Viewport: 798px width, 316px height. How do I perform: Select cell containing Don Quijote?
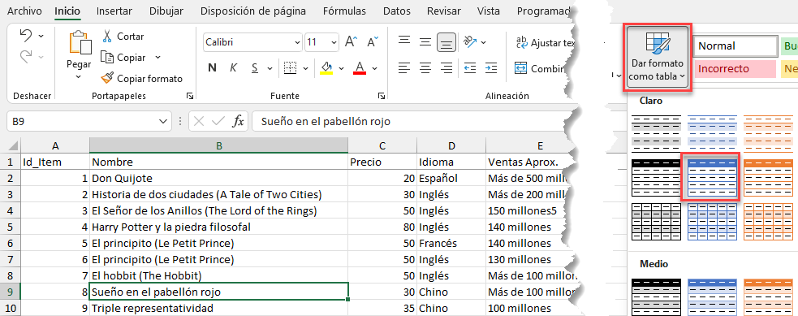coord(218,178)
